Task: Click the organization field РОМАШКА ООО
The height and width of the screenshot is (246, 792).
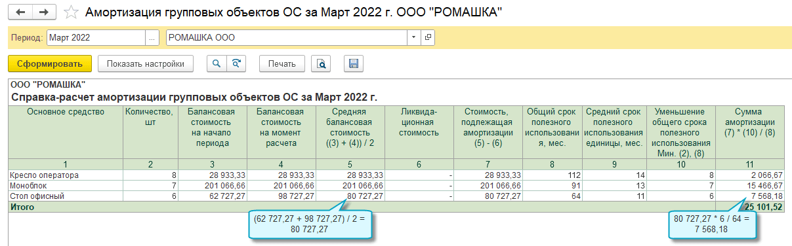Action: coord(287,38)
